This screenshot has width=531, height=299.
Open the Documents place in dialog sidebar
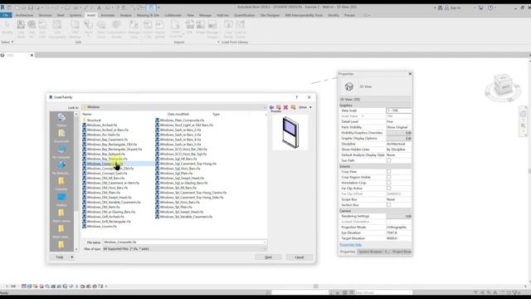(61, 135)
